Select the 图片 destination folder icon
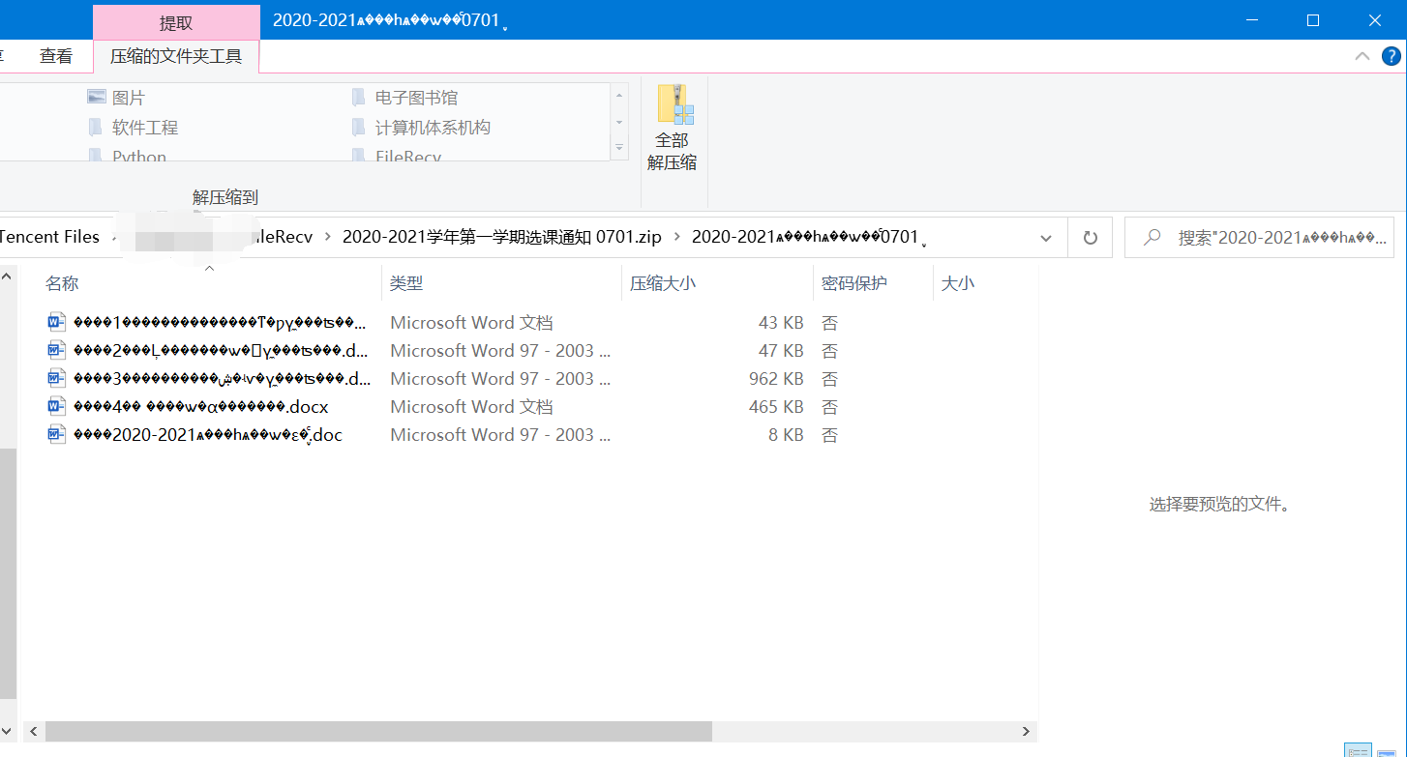Image resolution: width=1407 pixels, height=757 pixels. pos(97,98)
